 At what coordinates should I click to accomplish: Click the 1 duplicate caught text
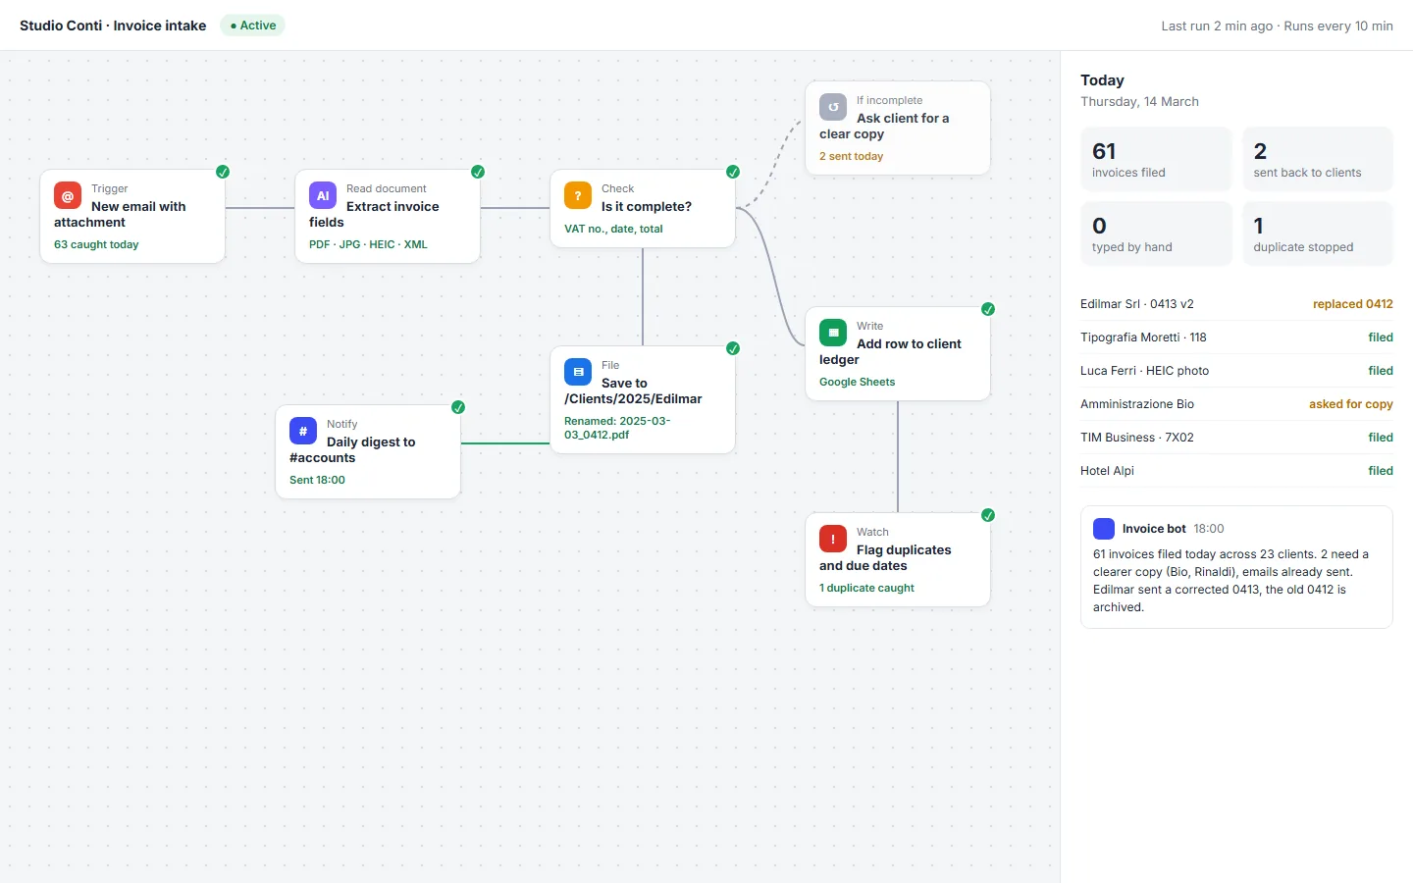coord(866,588)
